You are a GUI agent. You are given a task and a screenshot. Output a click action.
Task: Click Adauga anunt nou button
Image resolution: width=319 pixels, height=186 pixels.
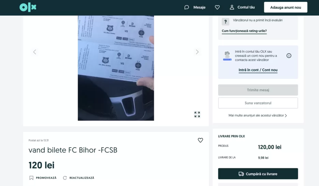click(286, 7)
